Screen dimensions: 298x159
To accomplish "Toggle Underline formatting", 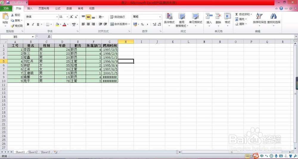I will click(38, 24).
